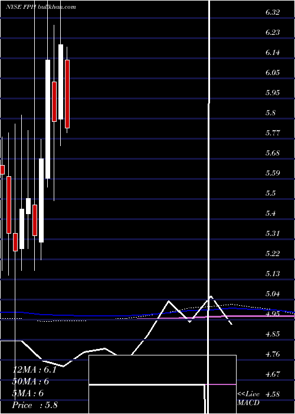Viewport: 295px width, 414px height.
Task: Click the 5.22 price axis label
Action: click(x=273, y=254)
